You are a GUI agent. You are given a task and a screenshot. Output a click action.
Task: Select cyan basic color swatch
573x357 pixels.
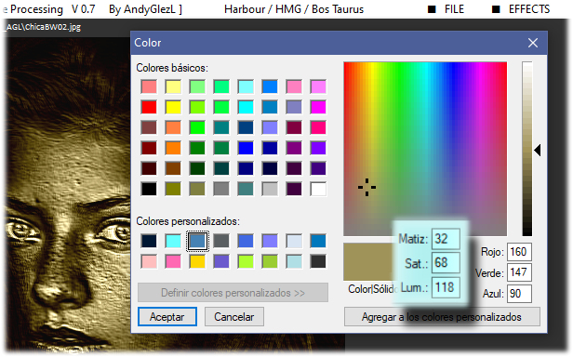(x=246, y=107)
